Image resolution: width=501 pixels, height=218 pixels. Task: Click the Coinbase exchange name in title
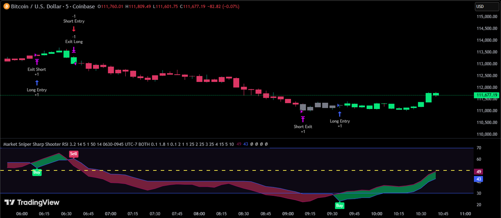tap(84, 7)
